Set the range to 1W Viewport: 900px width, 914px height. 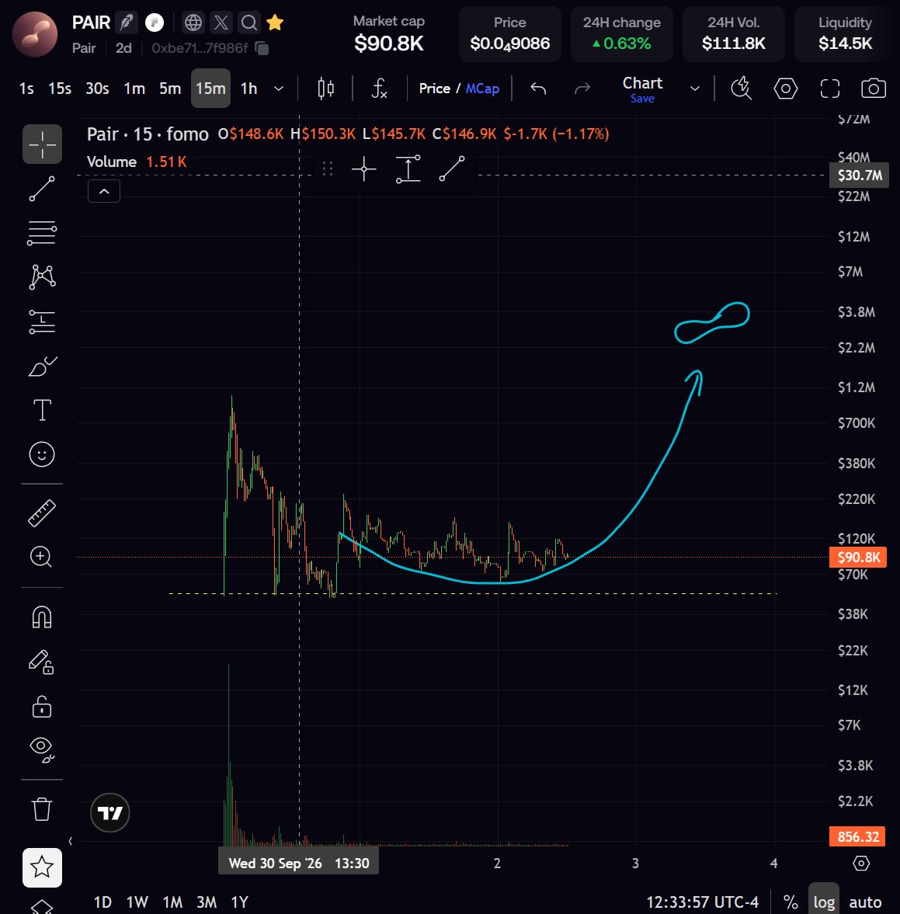(137, 902)
